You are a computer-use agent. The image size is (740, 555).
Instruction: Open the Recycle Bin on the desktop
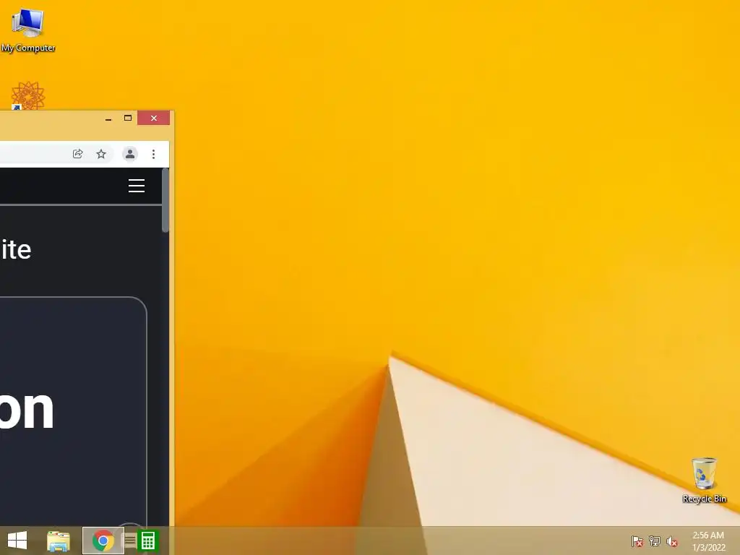(704, 480)
